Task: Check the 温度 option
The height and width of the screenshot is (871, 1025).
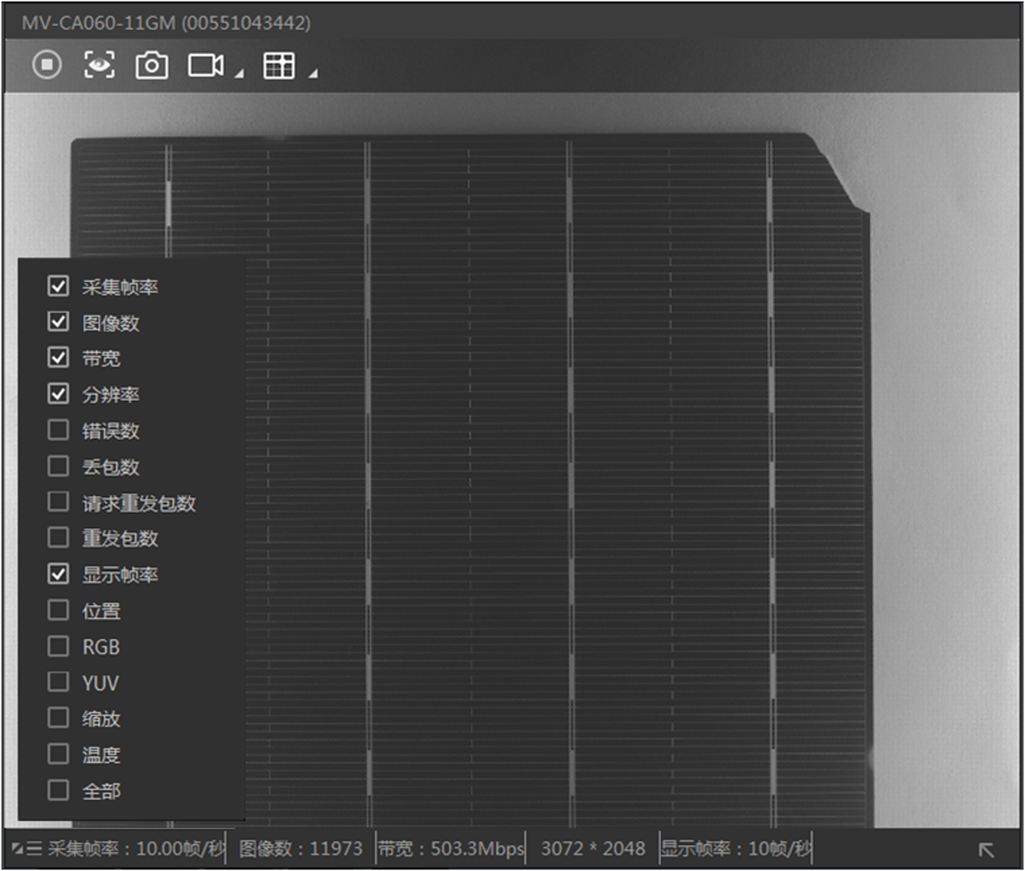Action: (x=58, y=754)
